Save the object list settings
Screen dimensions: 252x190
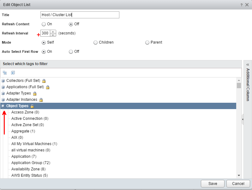point(213,184)
